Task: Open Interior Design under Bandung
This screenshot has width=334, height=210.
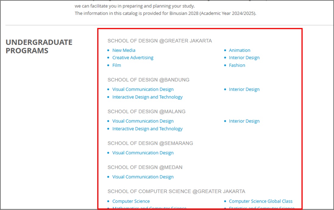Action: [x=244, y=89]
